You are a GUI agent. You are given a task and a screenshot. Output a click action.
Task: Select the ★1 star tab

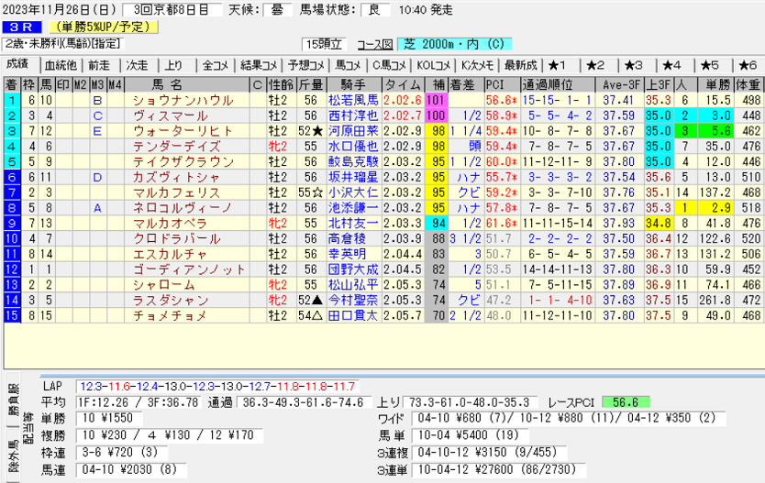pyautogui.click(x=558, y=65)
